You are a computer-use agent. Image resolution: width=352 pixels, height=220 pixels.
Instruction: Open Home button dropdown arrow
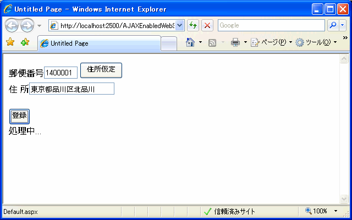pos(200,42)
